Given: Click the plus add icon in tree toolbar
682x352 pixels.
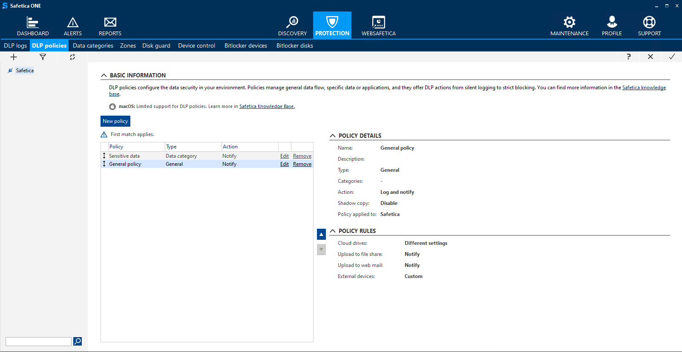Looking at the screenshot, I should [x=14, y=57].
